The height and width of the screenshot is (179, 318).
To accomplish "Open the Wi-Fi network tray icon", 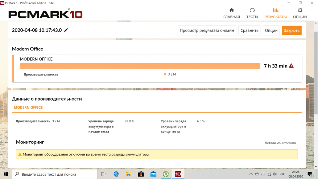I will [x=269, y=174].
